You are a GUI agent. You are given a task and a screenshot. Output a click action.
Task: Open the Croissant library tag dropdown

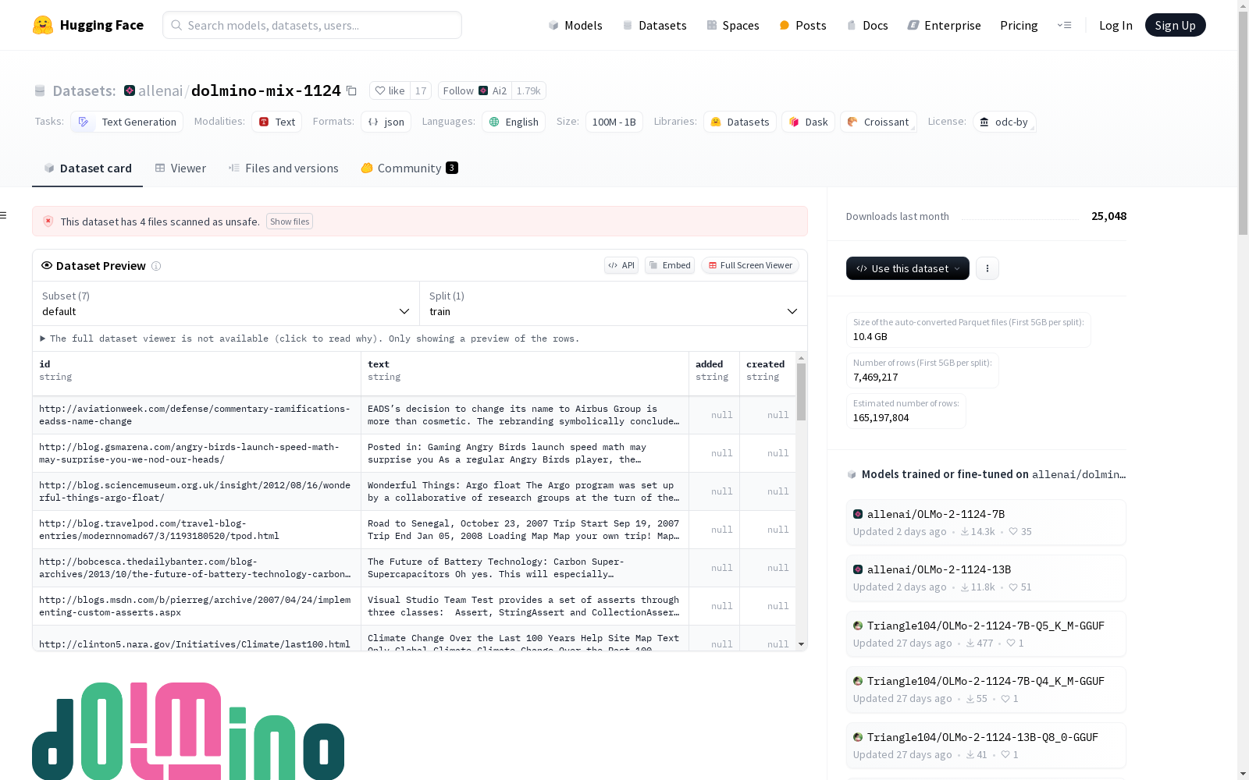tap(878, 122)
